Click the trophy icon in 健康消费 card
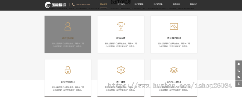This screenshot has height=110, width=242. (x=121, y=26)
